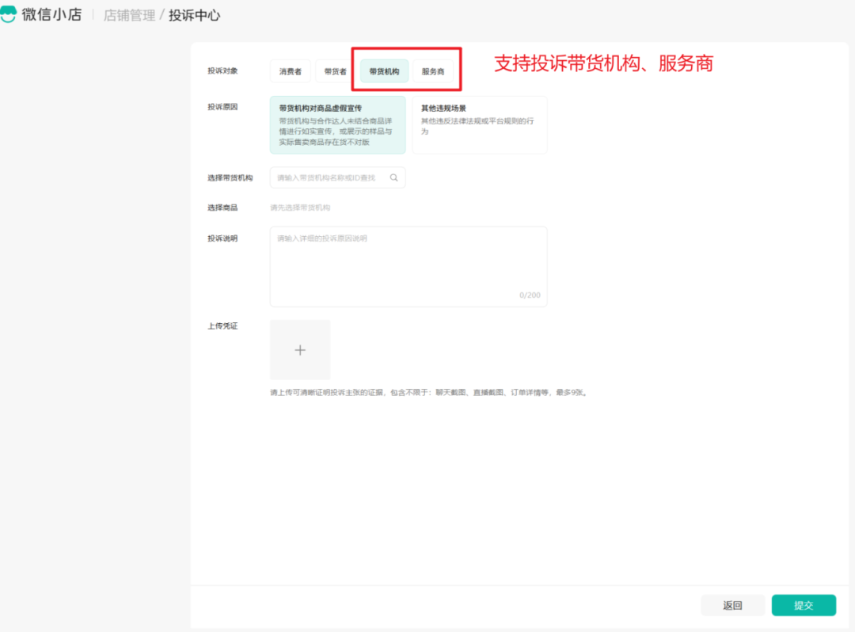Click the 上传凭证 field label

[x=222, y=326]
